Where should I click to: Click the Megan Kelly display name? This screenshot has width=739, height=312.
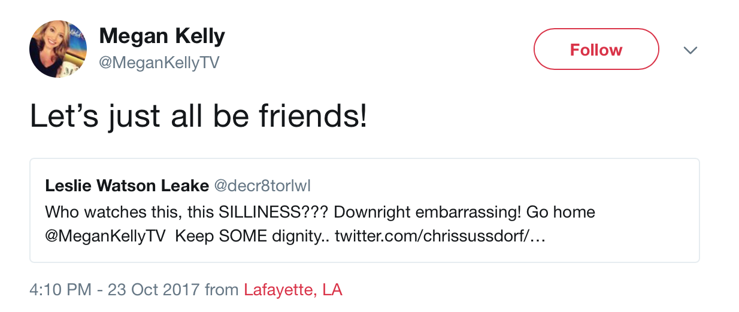click(x=162, y=36)
